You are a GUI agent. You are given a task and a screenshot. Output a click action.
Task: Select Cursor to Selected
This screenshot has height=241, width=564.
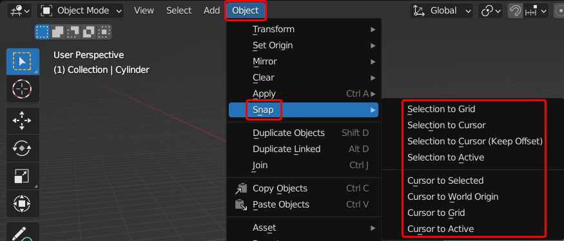(x=445, y=180)
